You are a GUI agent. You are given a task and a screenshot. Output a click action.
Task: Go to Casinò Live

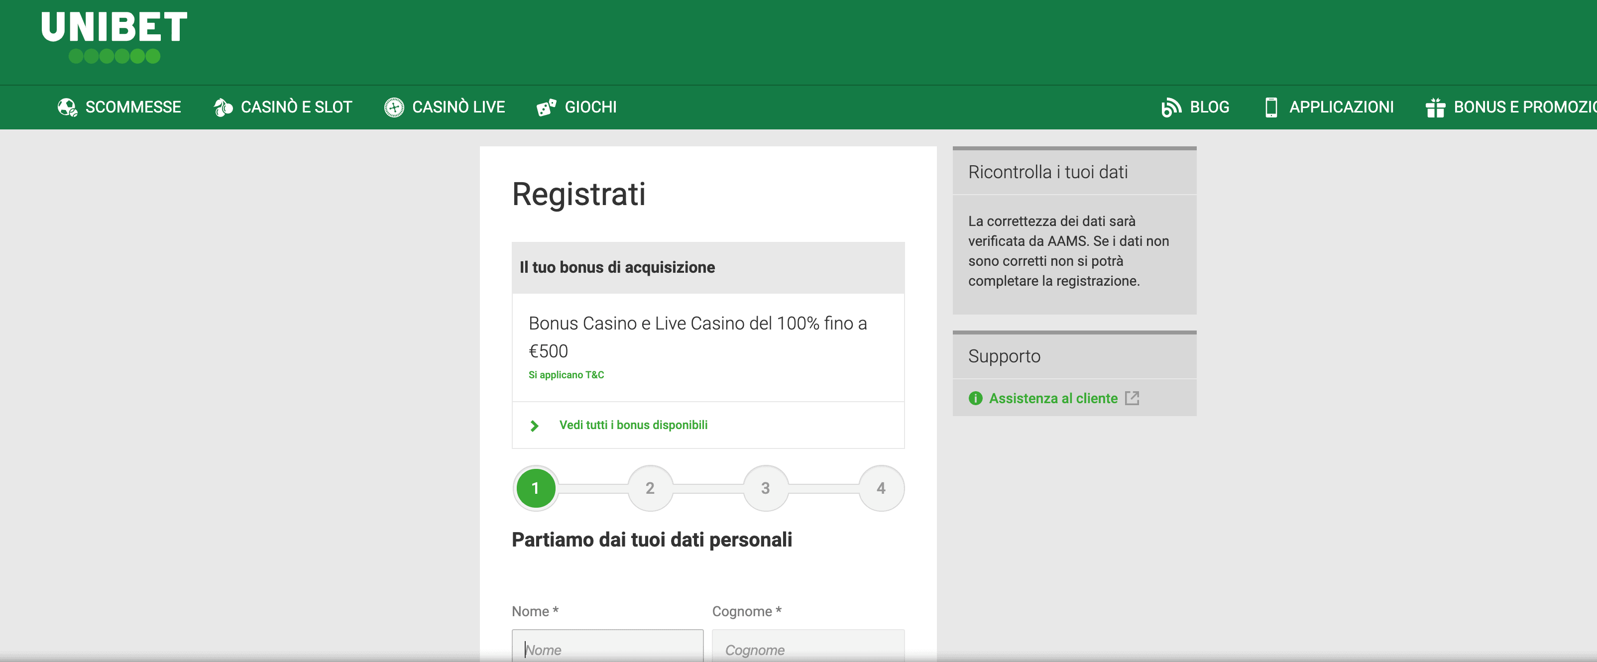coord(445,107)
